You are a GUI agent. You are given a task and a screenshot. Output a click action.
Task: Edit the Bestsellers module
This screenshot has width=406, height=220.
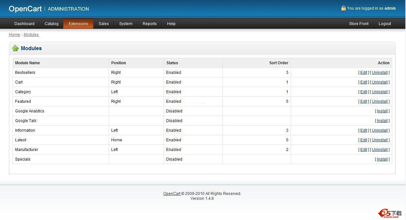[x=363, y=72]
